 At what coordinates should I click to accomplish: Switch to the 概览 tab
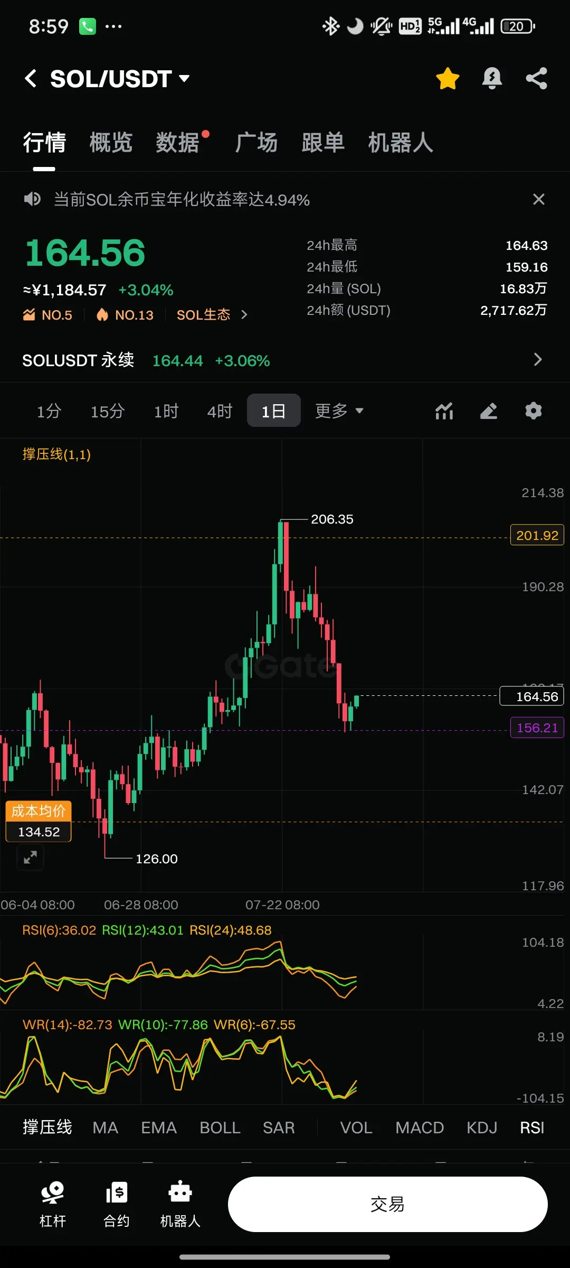[x=111, y=143]
